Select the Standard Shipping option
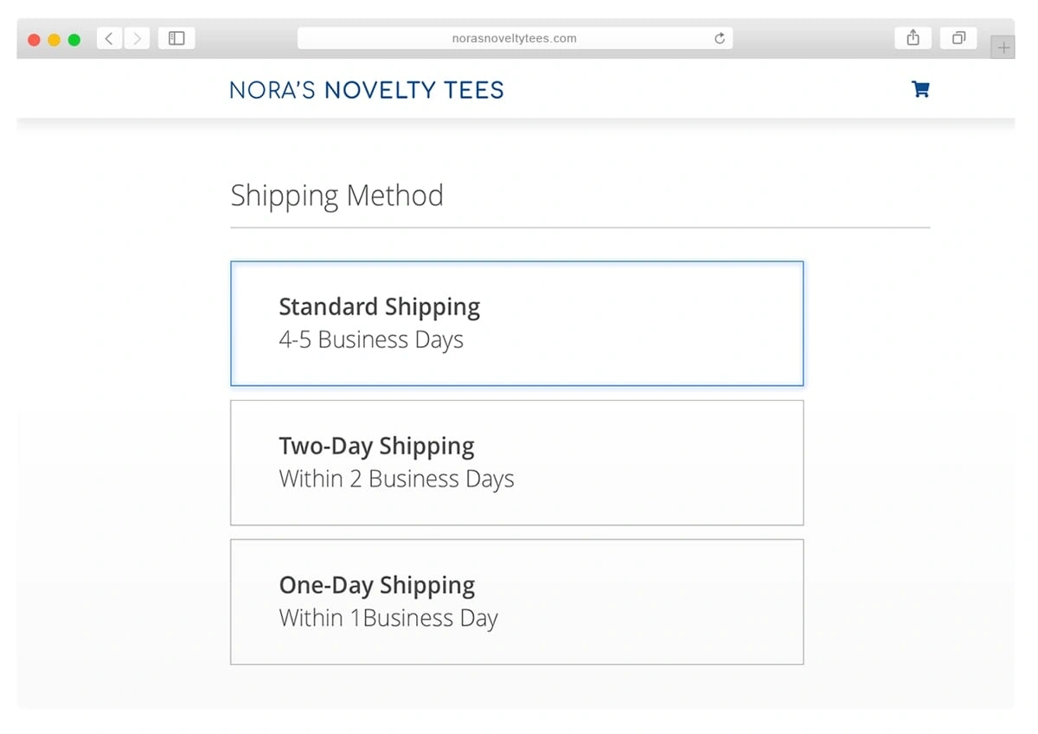The width and height of the screenshot is (1038, 734). (x=516, y=323)
